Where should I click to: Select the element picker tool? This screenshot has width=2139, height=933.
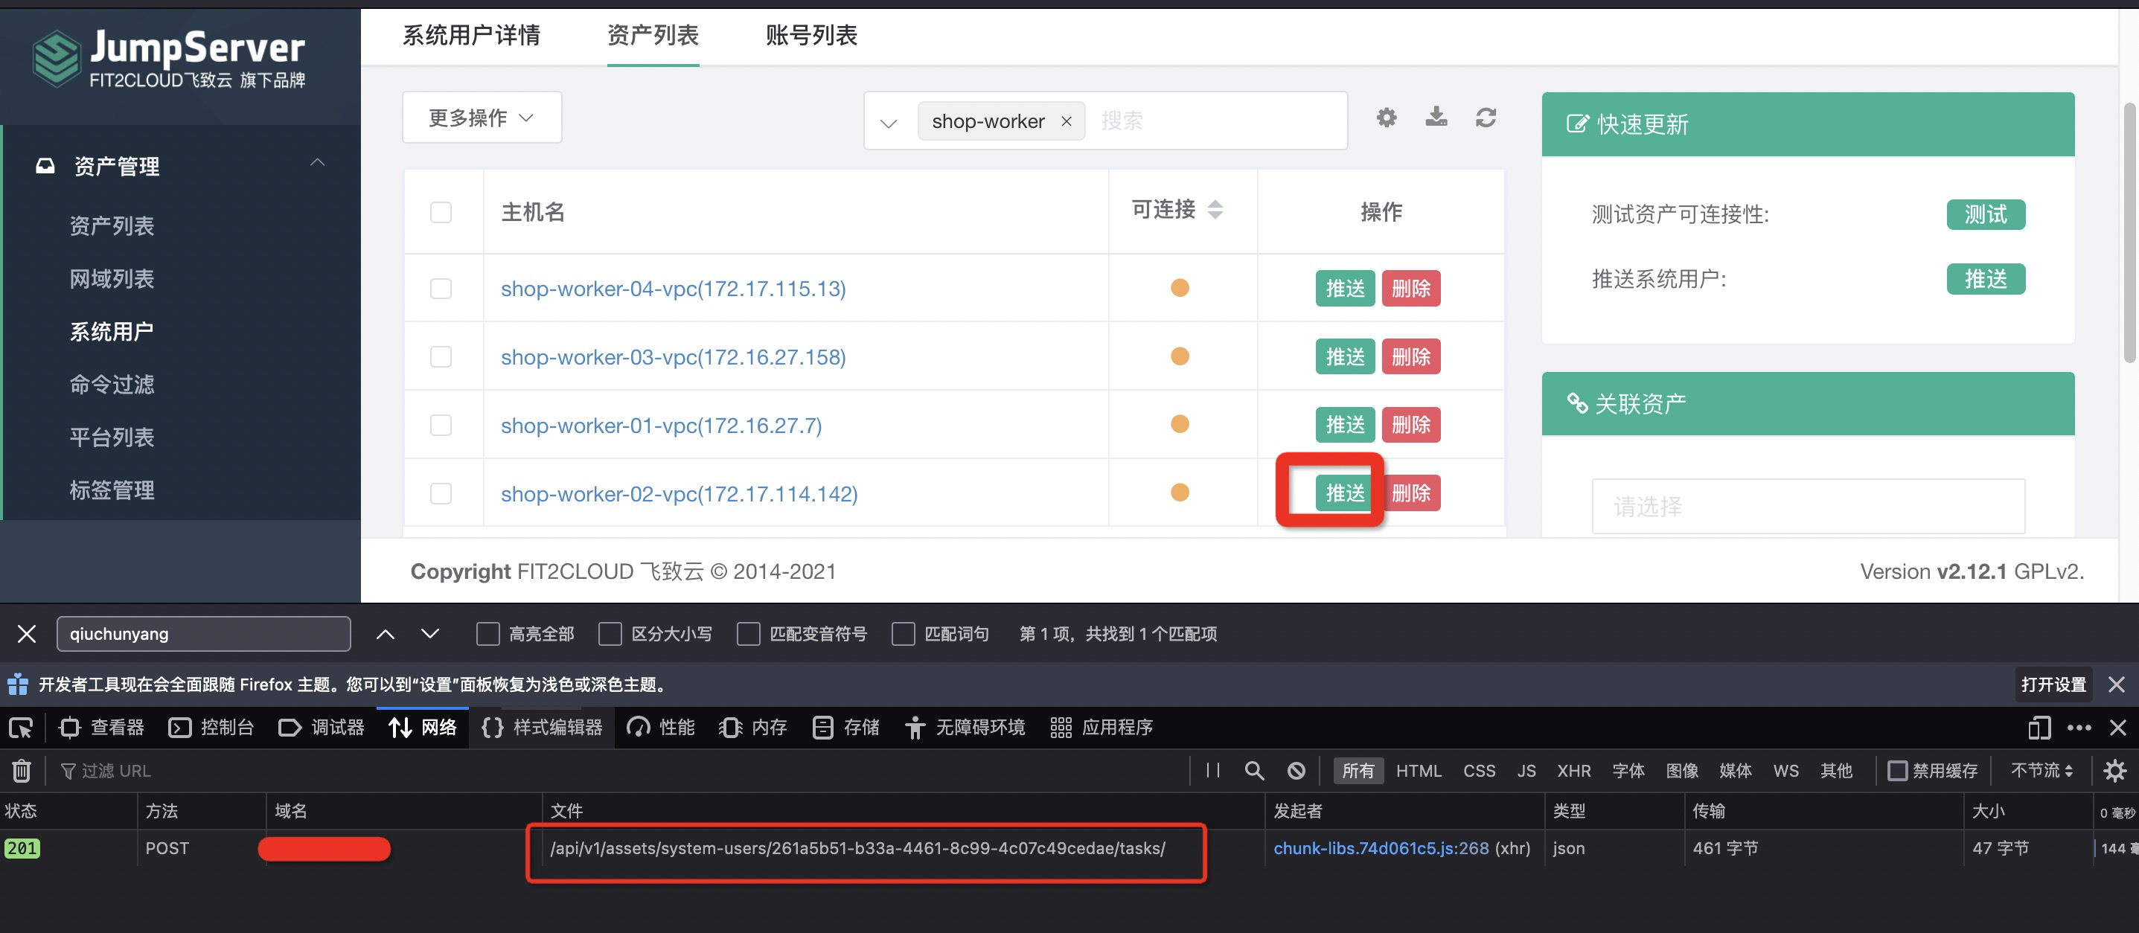click(20, 727)
